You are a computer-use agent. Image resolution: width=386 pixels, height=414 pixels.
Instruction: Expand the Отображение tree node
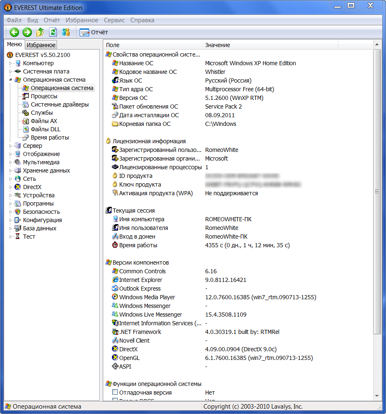(x=11, y=154)
